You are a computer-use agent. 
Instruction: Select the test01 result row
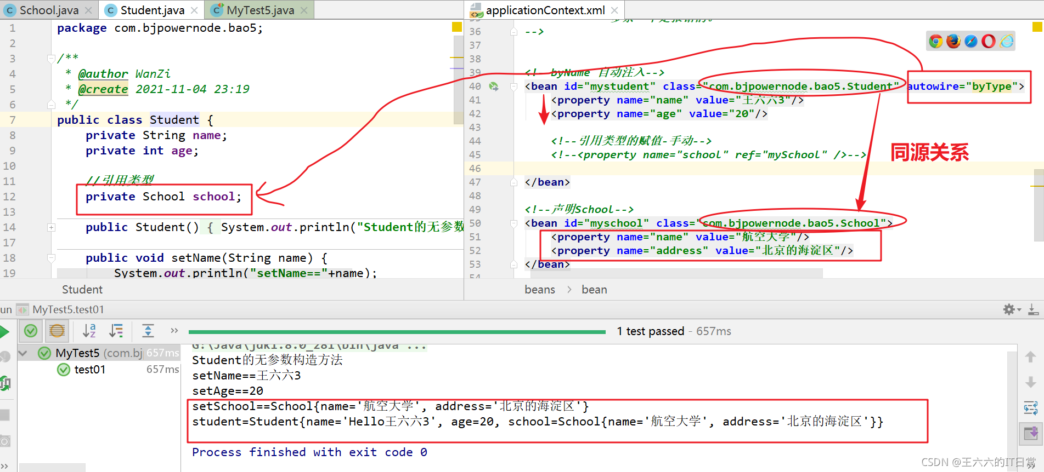99,370
